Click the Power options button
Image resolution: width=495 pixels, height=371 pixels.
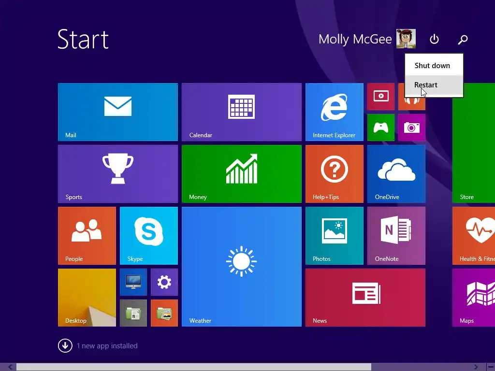point(434,39)
